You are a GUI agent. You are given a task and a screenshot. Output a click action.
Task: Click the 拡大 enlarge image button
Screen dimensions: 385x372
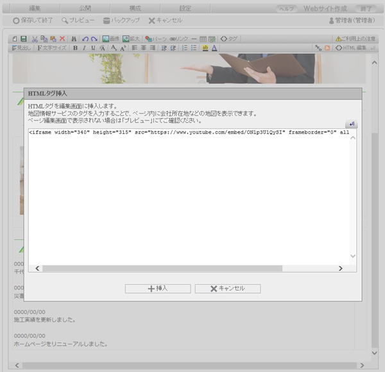pos(131,38)
